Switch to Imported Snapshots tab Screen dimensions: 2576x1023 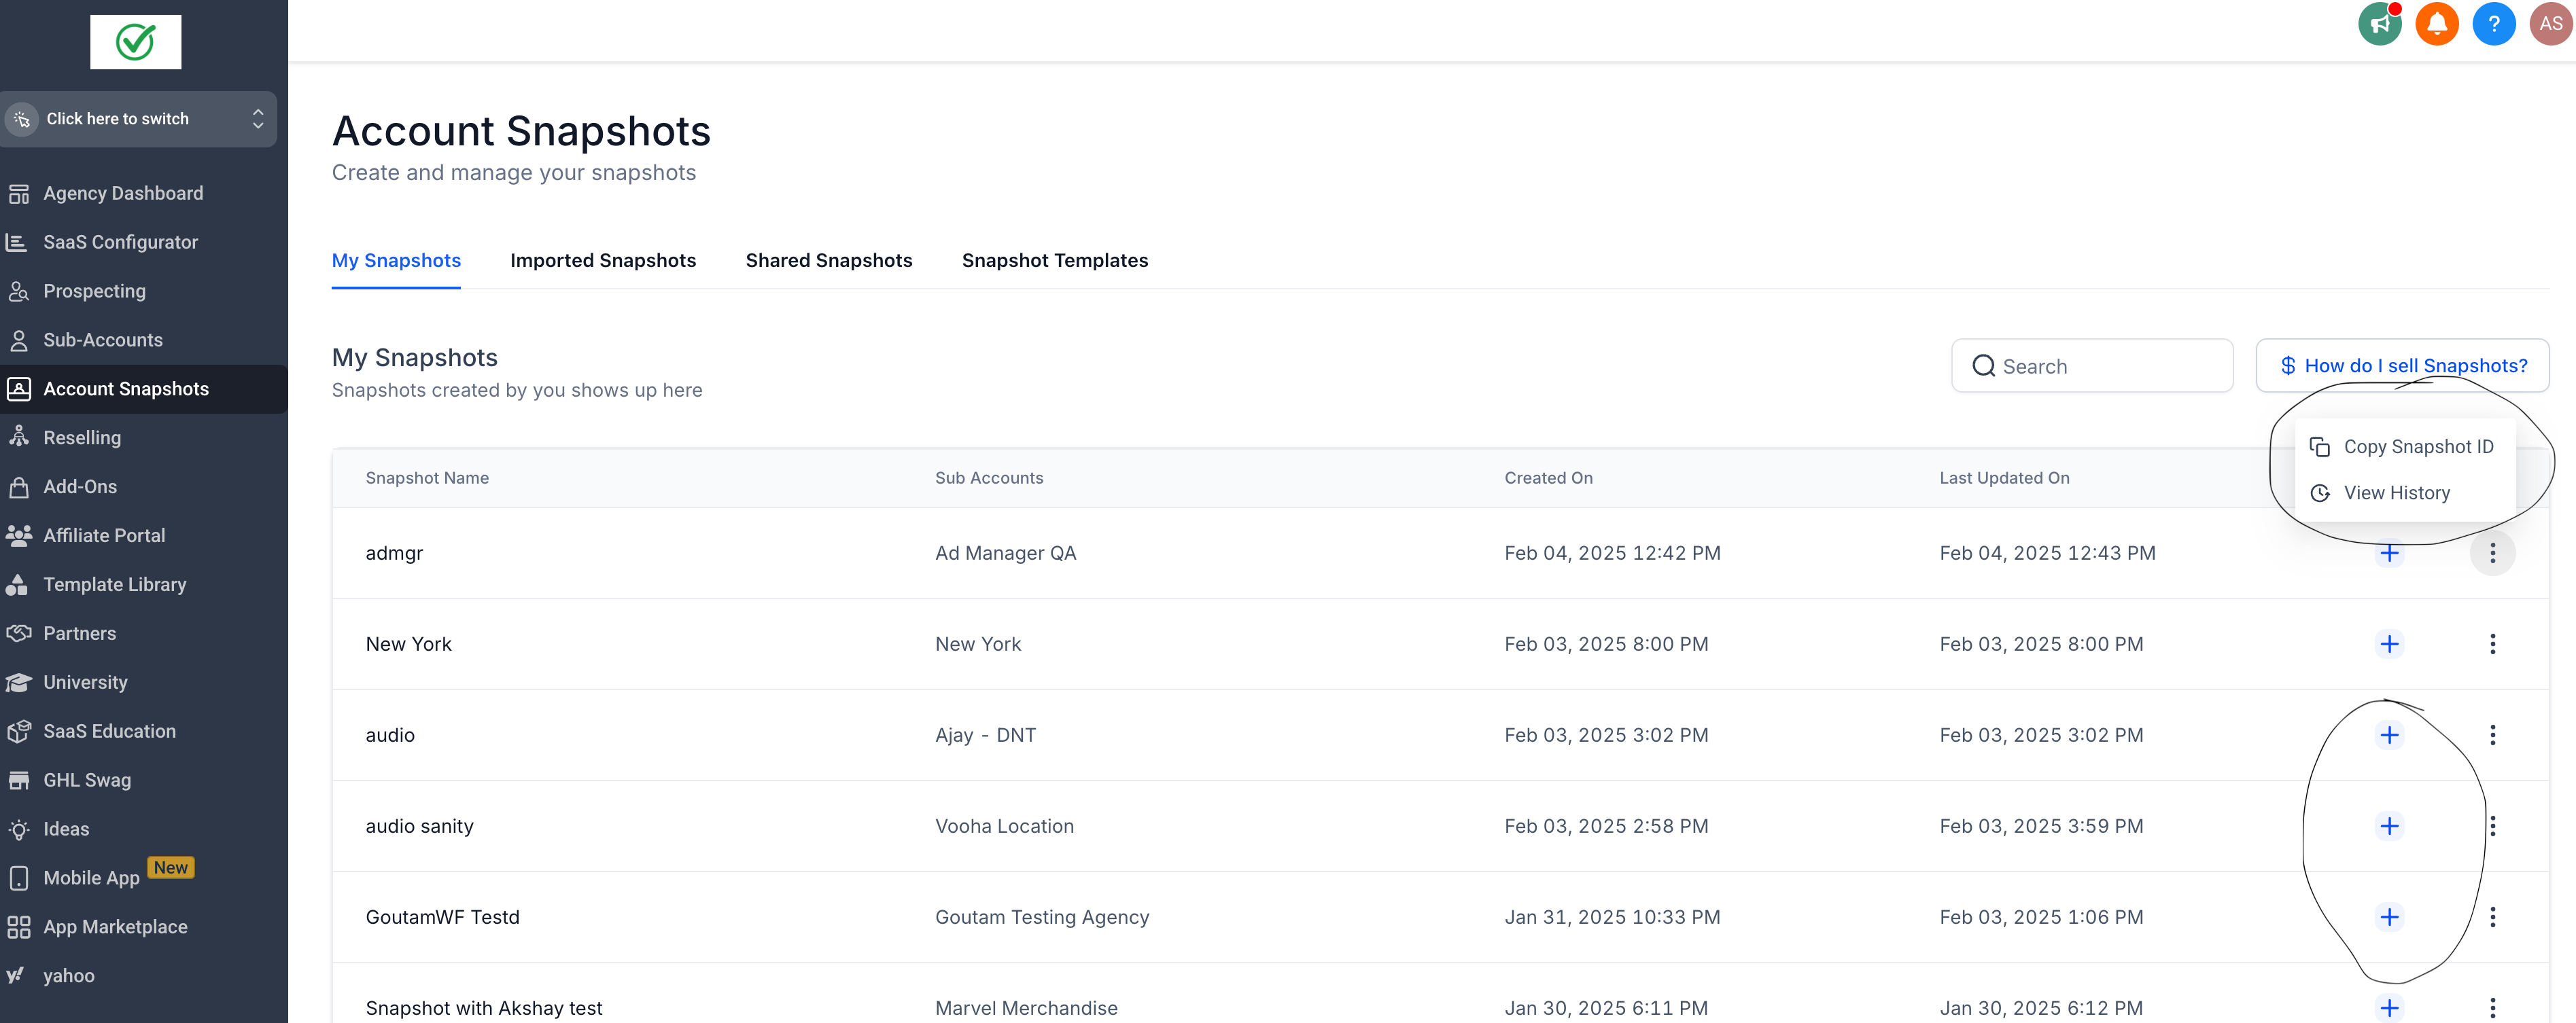click(603, 261)
